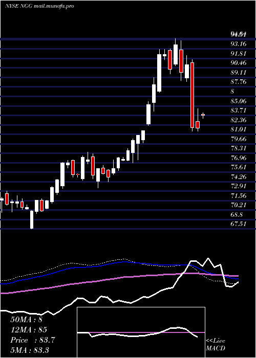Click the 70.21 price axis label
Viewport: 256px width, 358px height.
tap(239, 205)
